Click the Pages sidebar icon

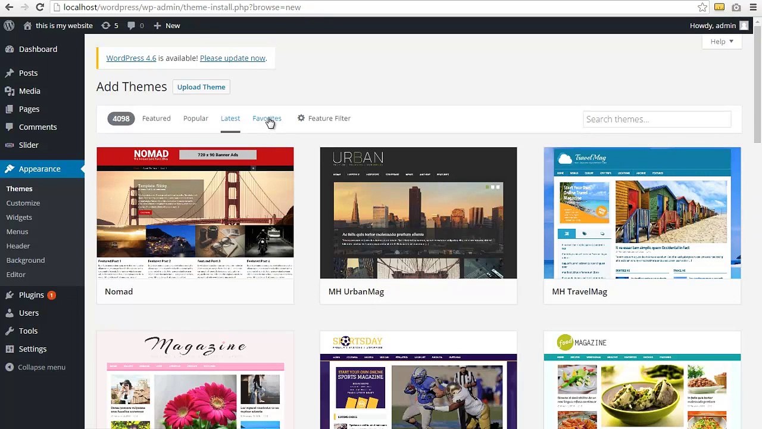(x=10, y=109)
